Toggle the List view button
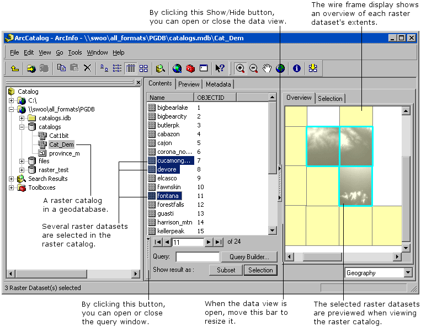Image resolution: width=421 pixels, height=327 pixels. coord(117,68)
